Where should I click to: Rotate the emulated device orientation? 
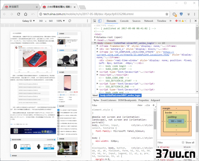pos(70,21)
